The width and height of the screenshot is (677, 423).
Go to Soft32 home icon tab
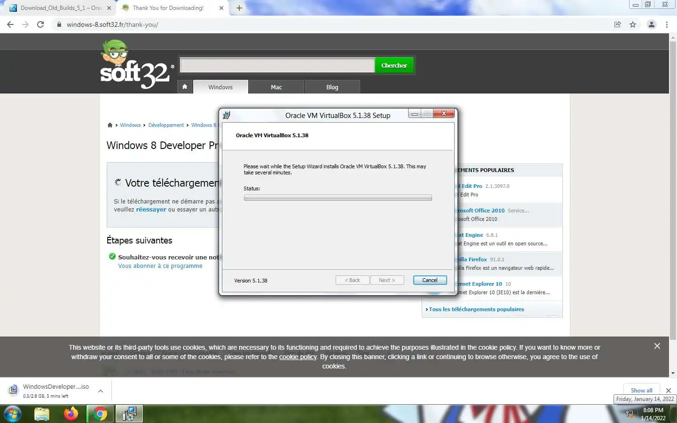185,87
